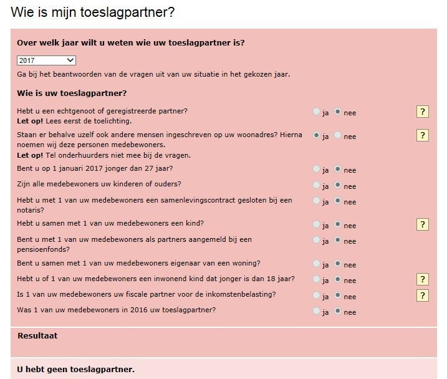
Task: Choose 'ja' for jonger dan 27 jaar
Action: point(317,170)
